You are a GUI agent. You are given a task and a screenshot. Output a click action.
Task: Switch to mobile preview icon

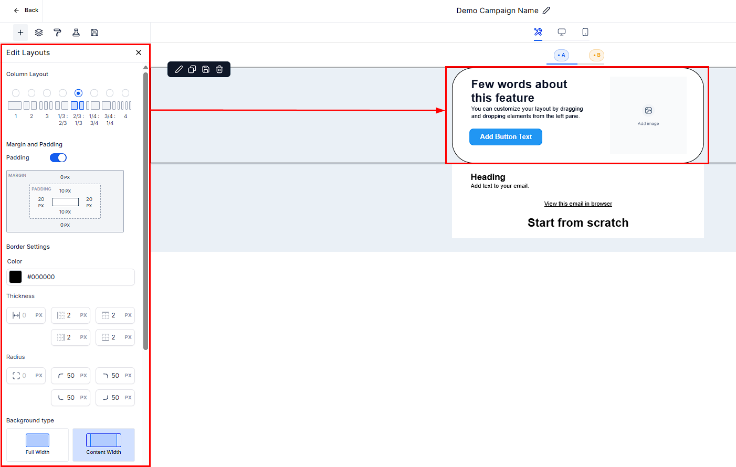(x=585, y=32)
